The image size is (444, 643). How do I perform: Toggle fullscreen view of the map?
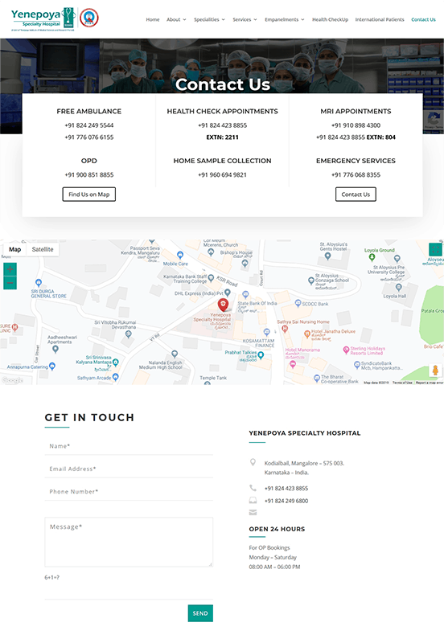click(435, 249)
